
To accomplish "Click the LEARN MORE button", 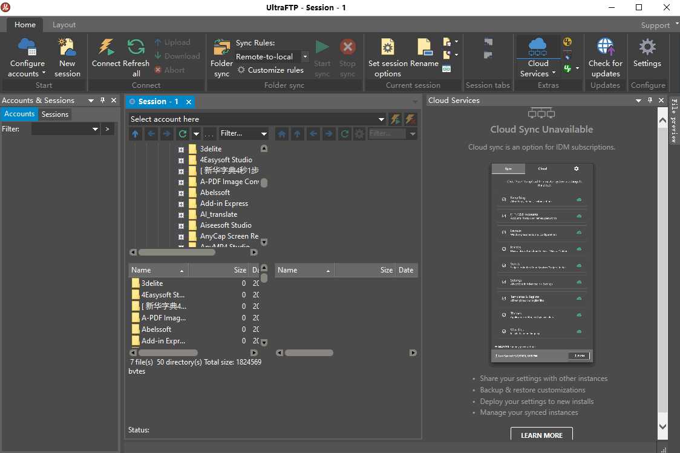I will [541, 434].
